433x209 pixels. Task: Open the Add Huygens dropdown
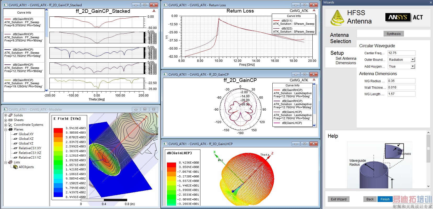tap(413, 67)
